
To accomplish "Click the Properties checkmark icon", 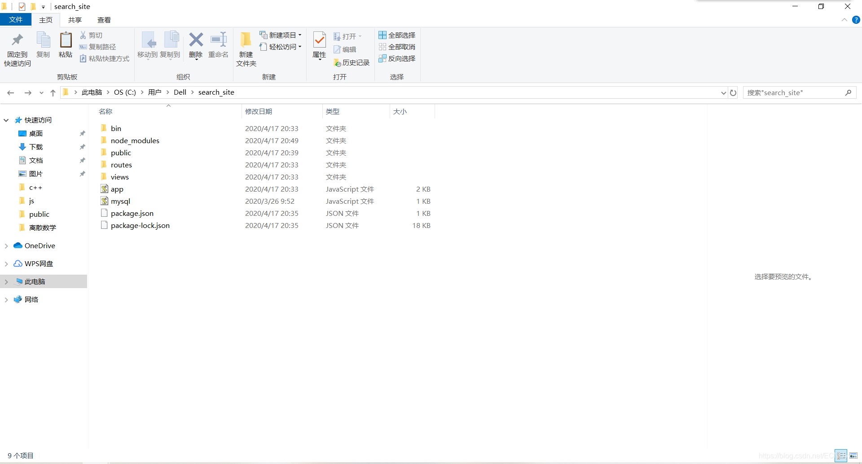I will click(x=319, y=40).
